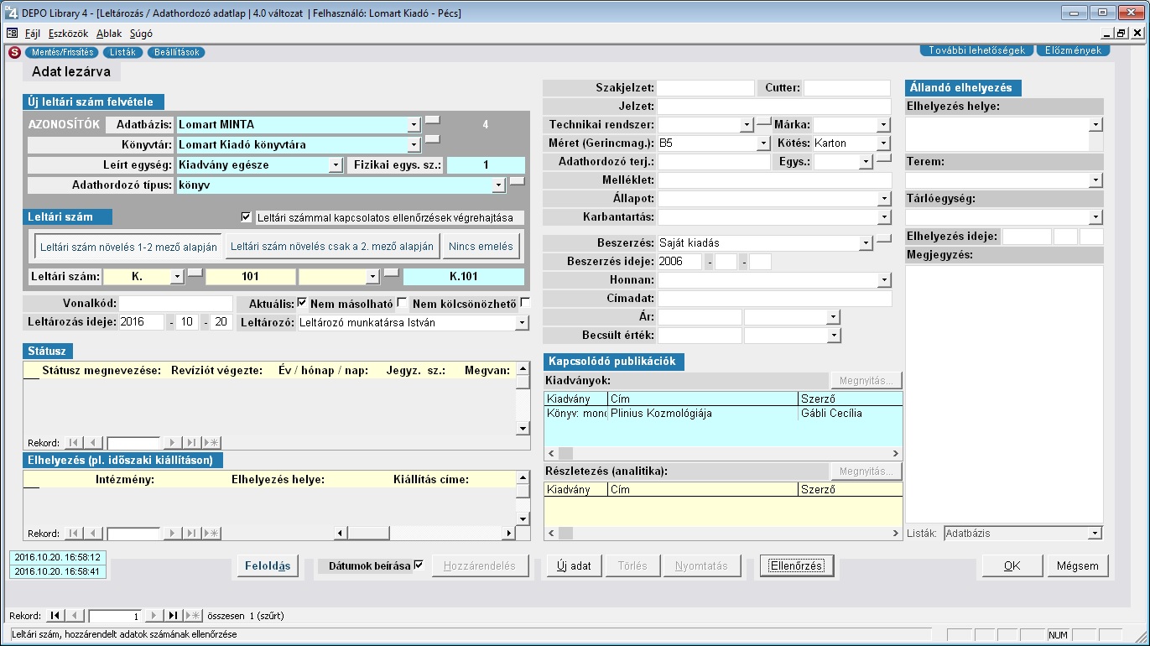Click small button next to Beszerzés dropdown
This screenshot has height=646, width=1150.
pyautogui.click(x=884, y=238)
